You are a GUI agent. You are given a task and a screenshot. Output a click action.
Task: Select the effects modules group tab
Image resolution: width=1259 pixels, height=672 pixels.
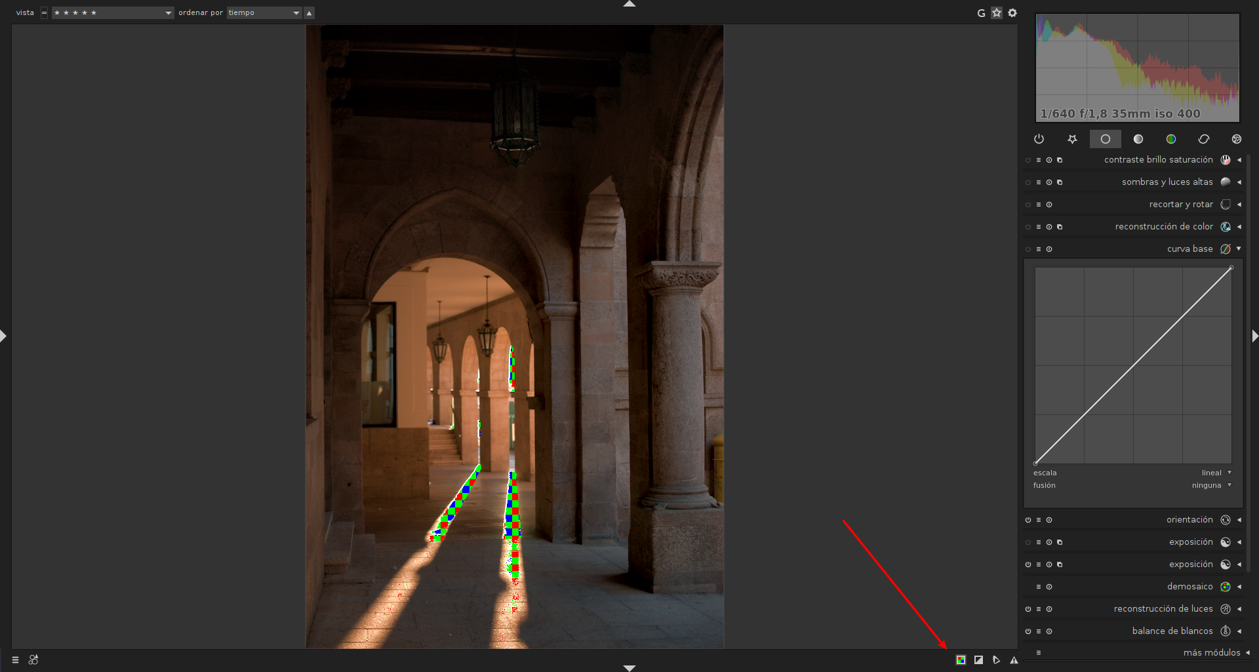click(x=1237, y=139)
